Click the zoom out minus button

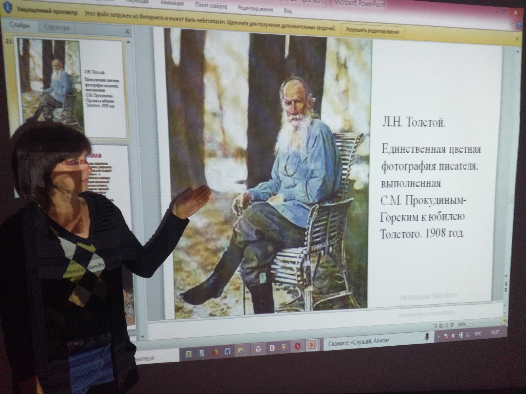coord(471,324)
